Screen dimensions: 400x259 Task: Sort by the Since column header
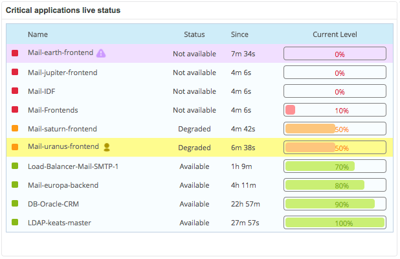coord(239,34)
